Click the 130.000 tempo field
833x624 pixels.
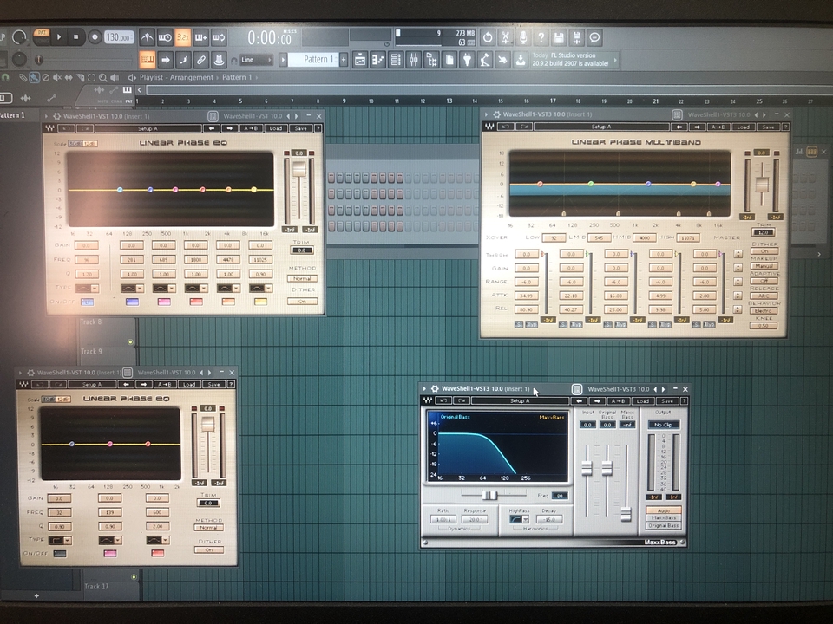119,37
